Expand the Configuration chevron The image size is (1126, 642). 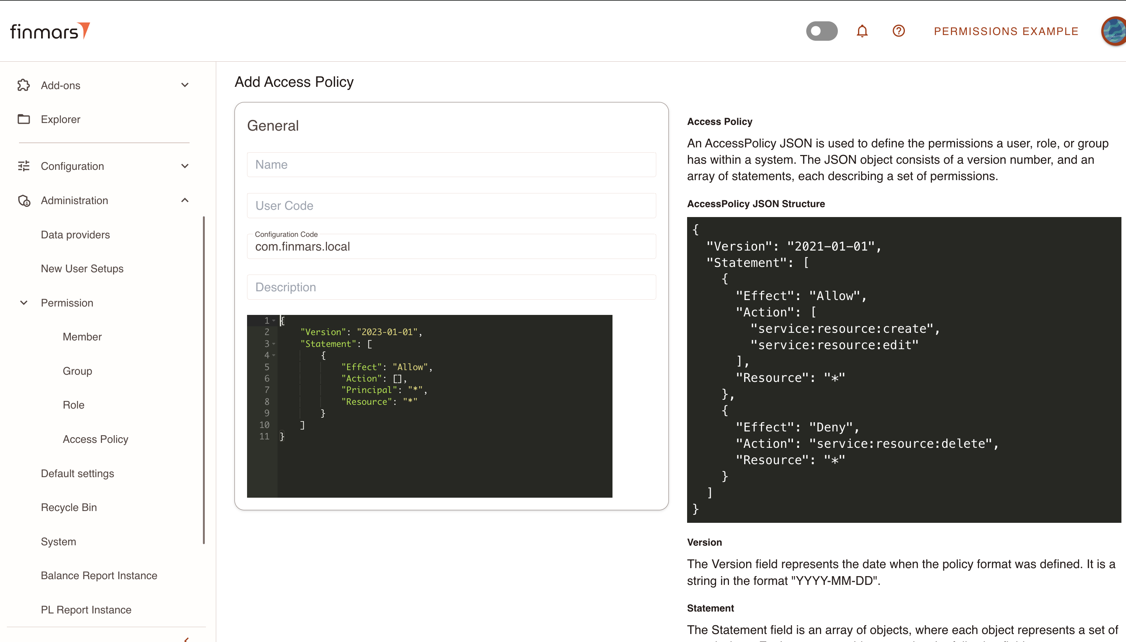185,166
